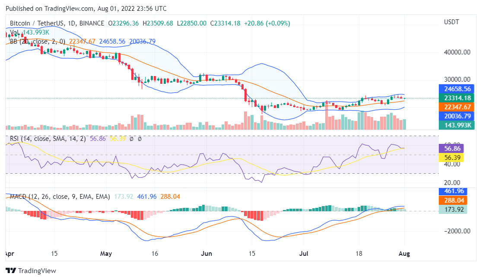Click the purple 56.86 RSI value label

pos(451,148)
